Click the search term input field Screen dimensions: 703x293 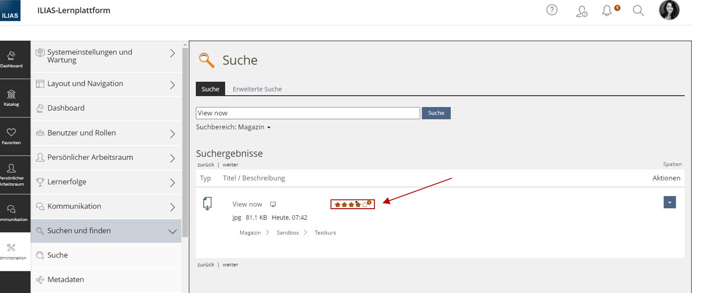[308, 113]
